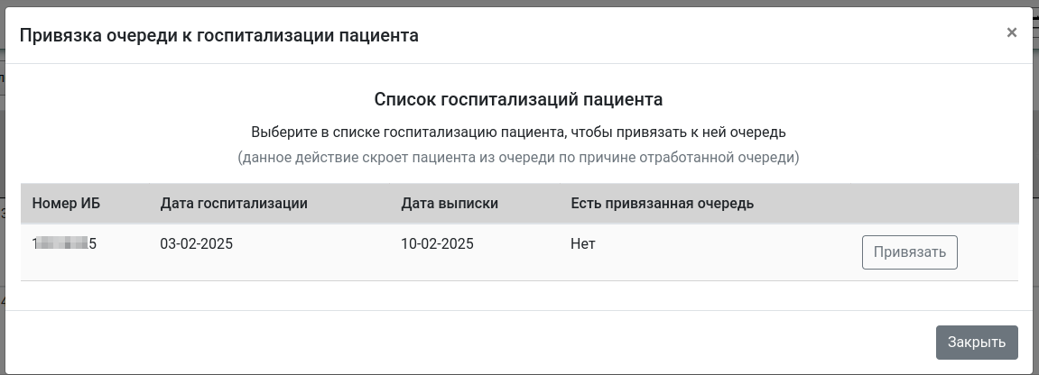Click the Нет value in the row
Screen dimensions: 1039x375
point(583,244)
